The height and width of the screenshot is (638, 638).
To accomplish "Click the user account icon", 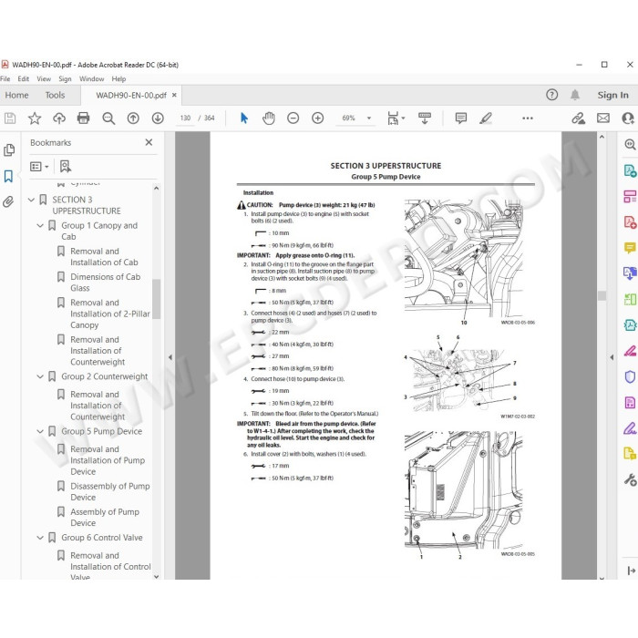I will (628, 118).
